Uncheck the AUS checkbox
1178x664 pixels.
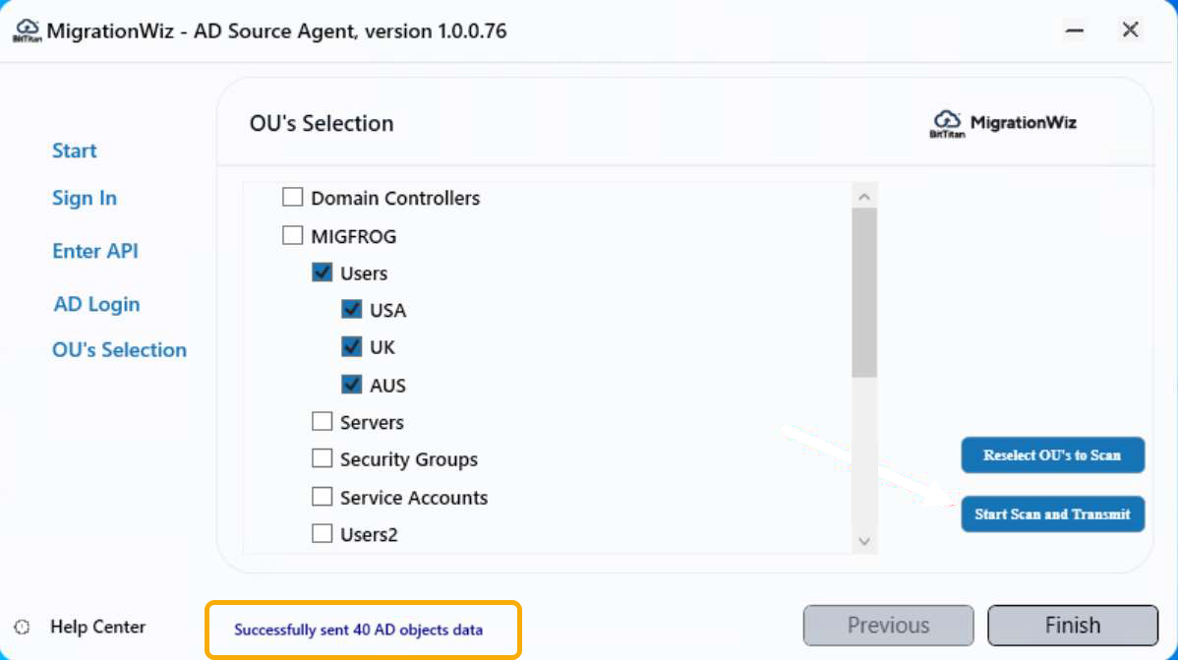tap(351, 384)
